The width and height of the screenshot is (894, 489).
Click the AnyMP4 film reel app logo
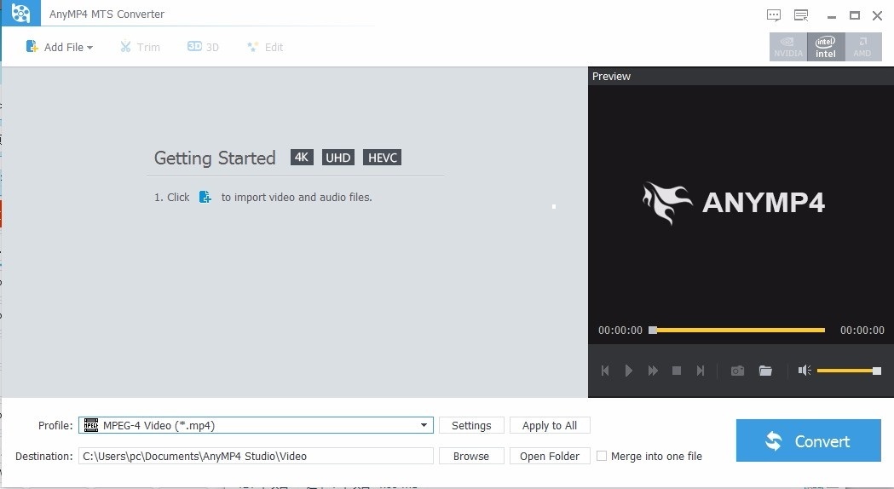coord(20,13)
